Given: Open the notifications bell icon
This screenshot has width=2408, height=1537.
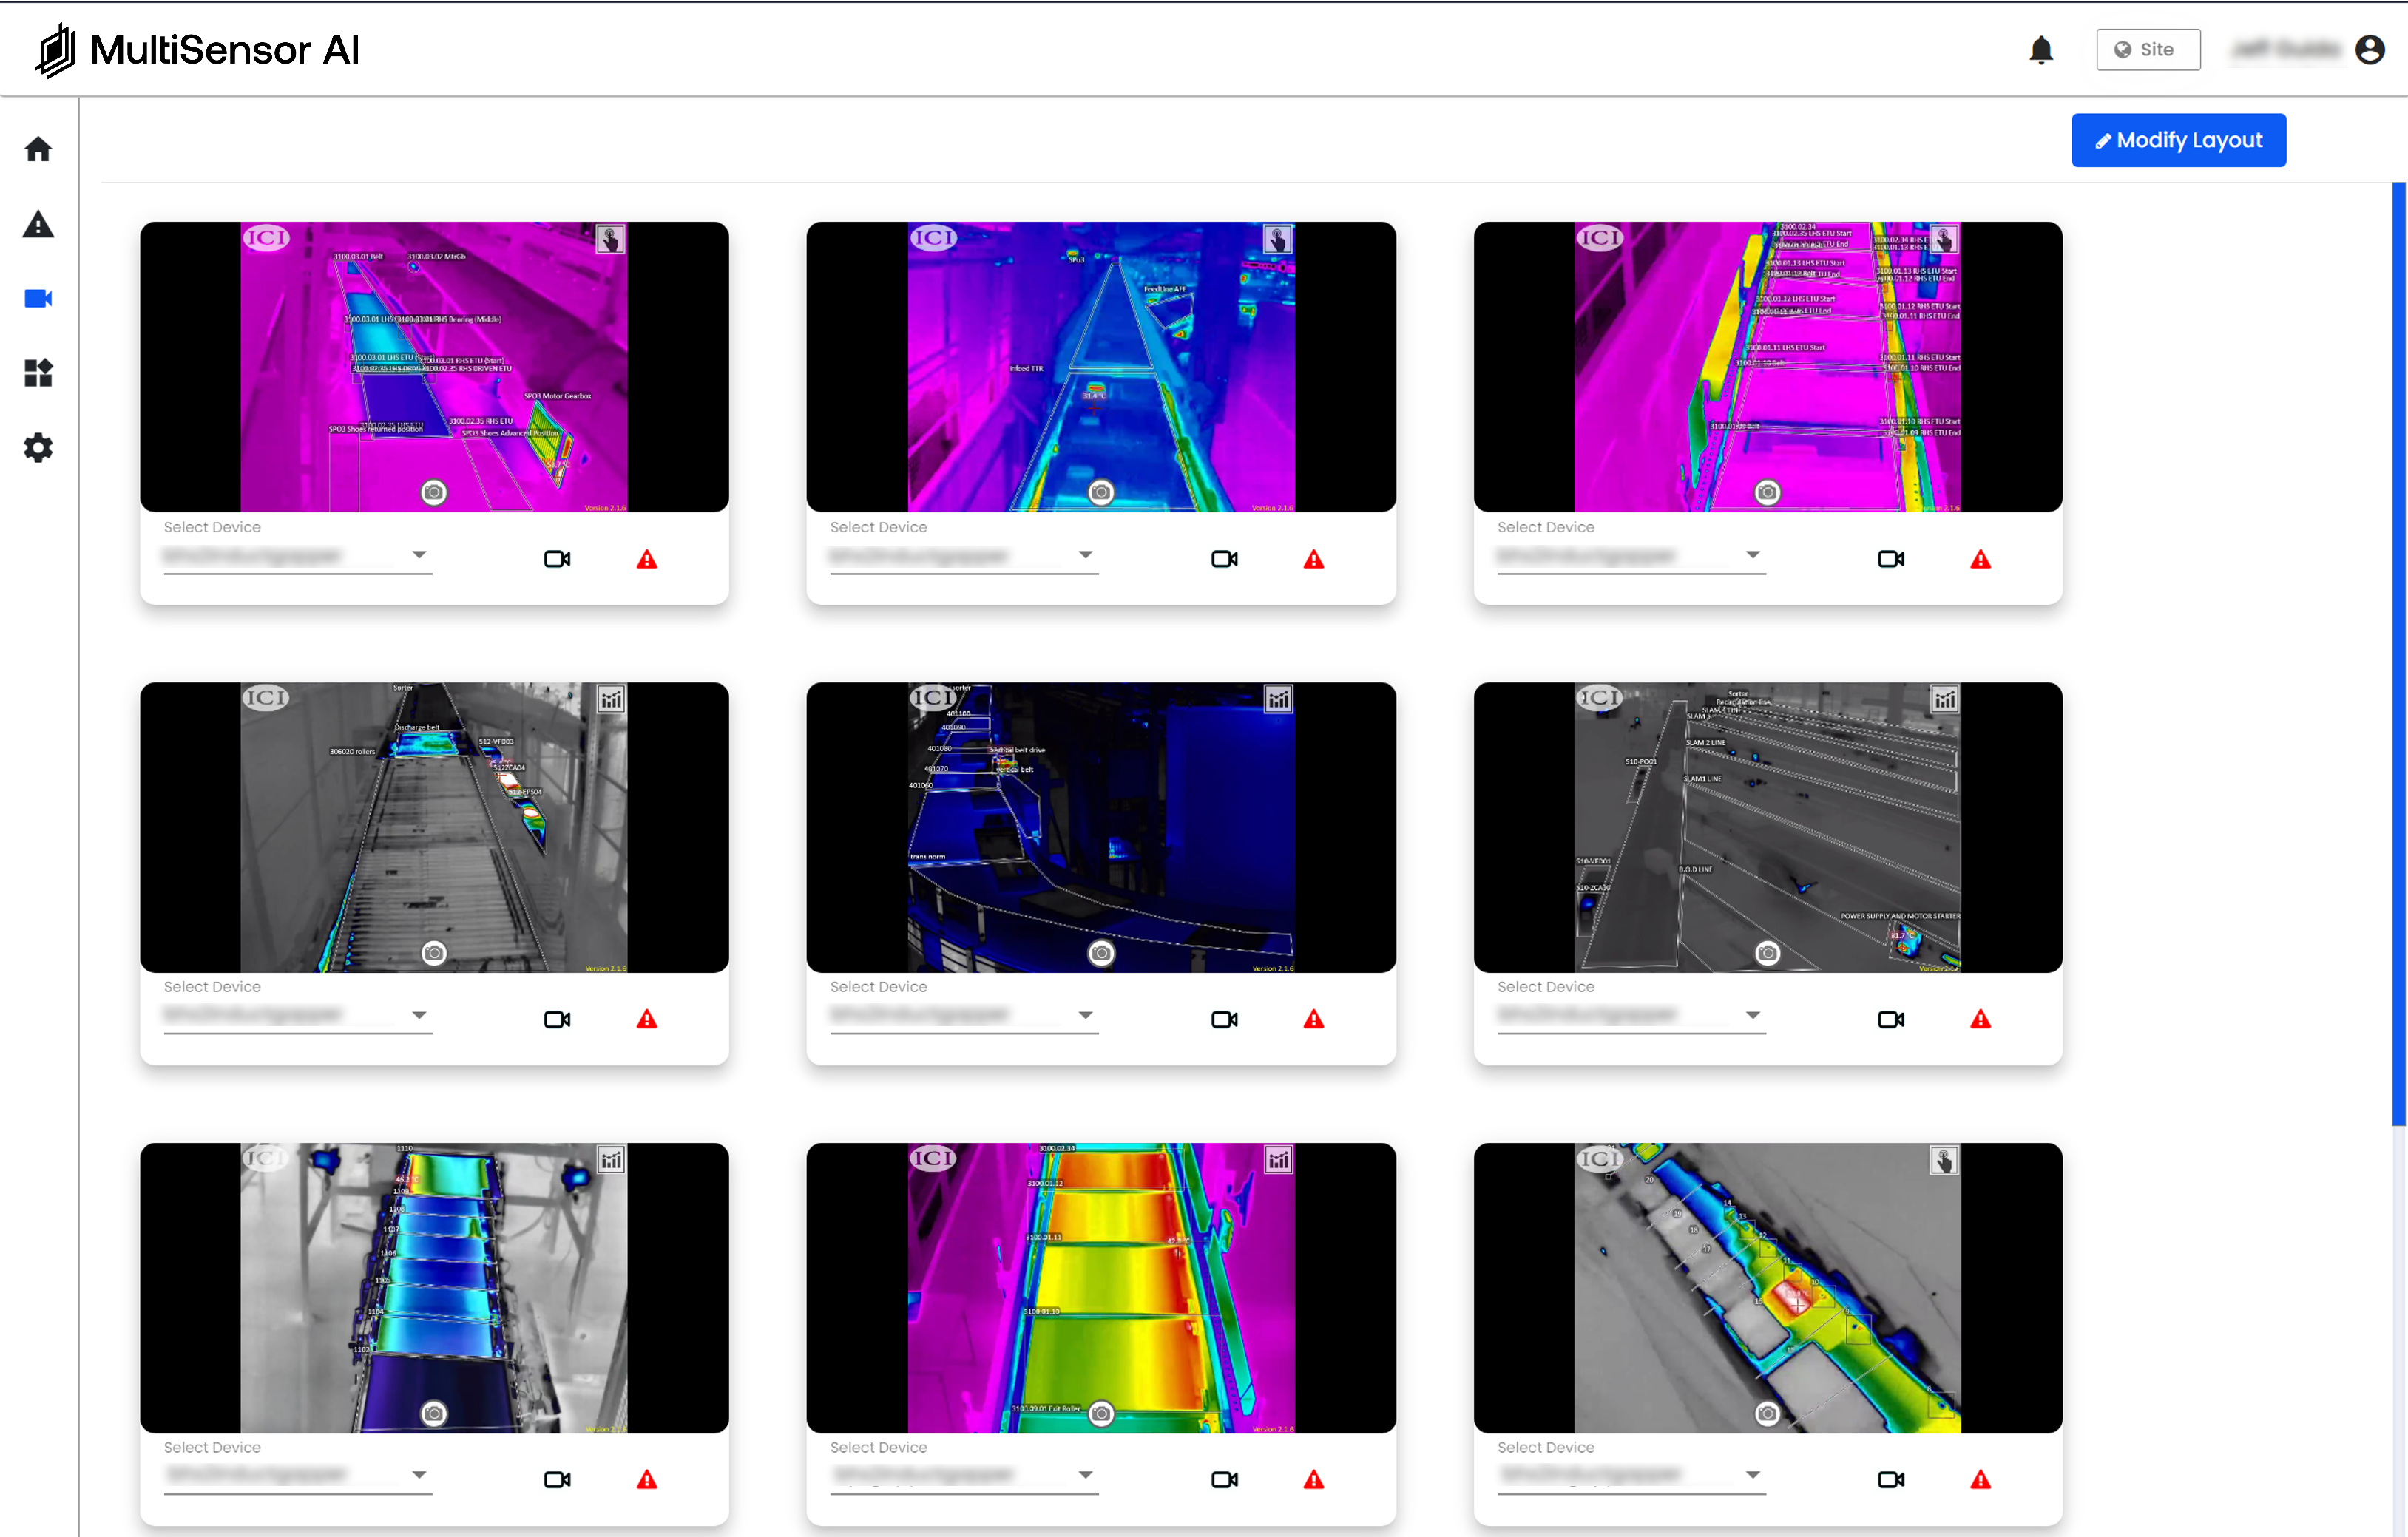Looking at the screenshot, I should coord(2040,50).
